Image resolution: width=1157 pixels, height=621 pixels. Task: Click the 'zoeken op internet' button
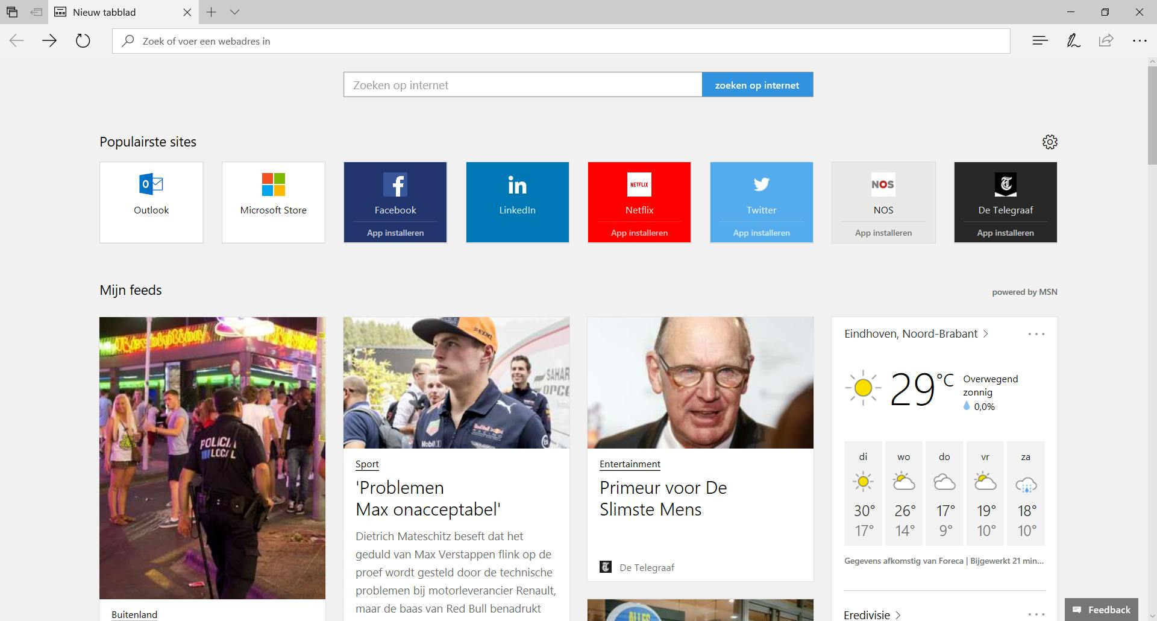point(757,85)
